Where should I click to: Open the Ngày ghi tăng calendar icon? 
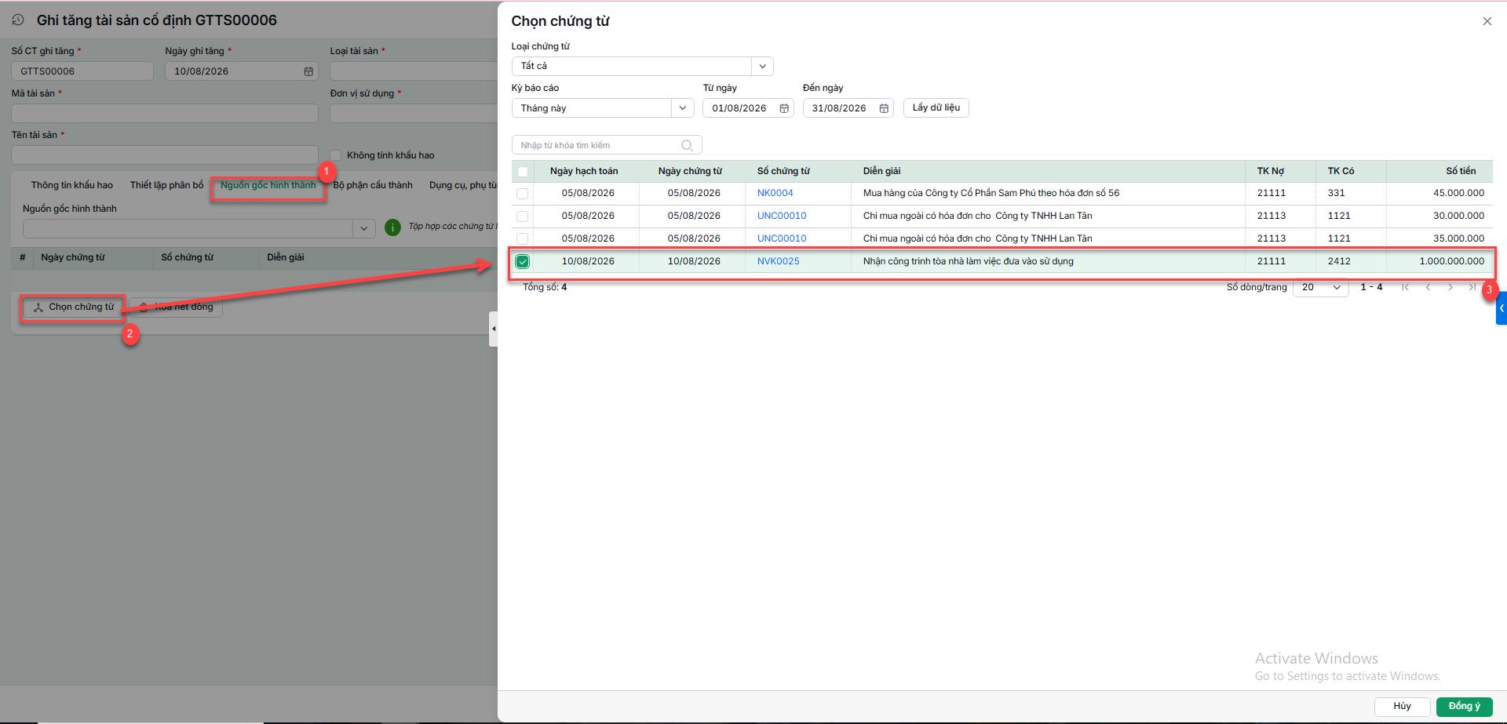coord(308,71)
